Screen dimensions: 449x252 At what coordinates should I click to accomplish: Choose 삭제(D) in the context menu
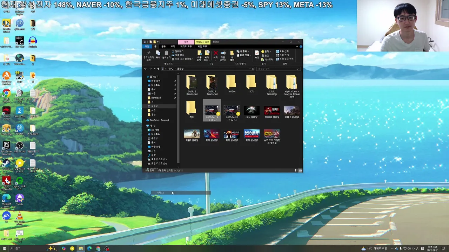pos(181,192)
